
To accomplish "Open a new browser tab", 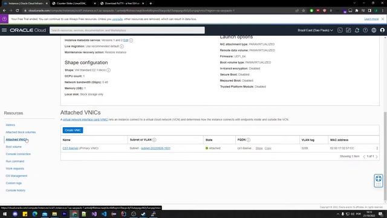I will [x=151, y=4].
